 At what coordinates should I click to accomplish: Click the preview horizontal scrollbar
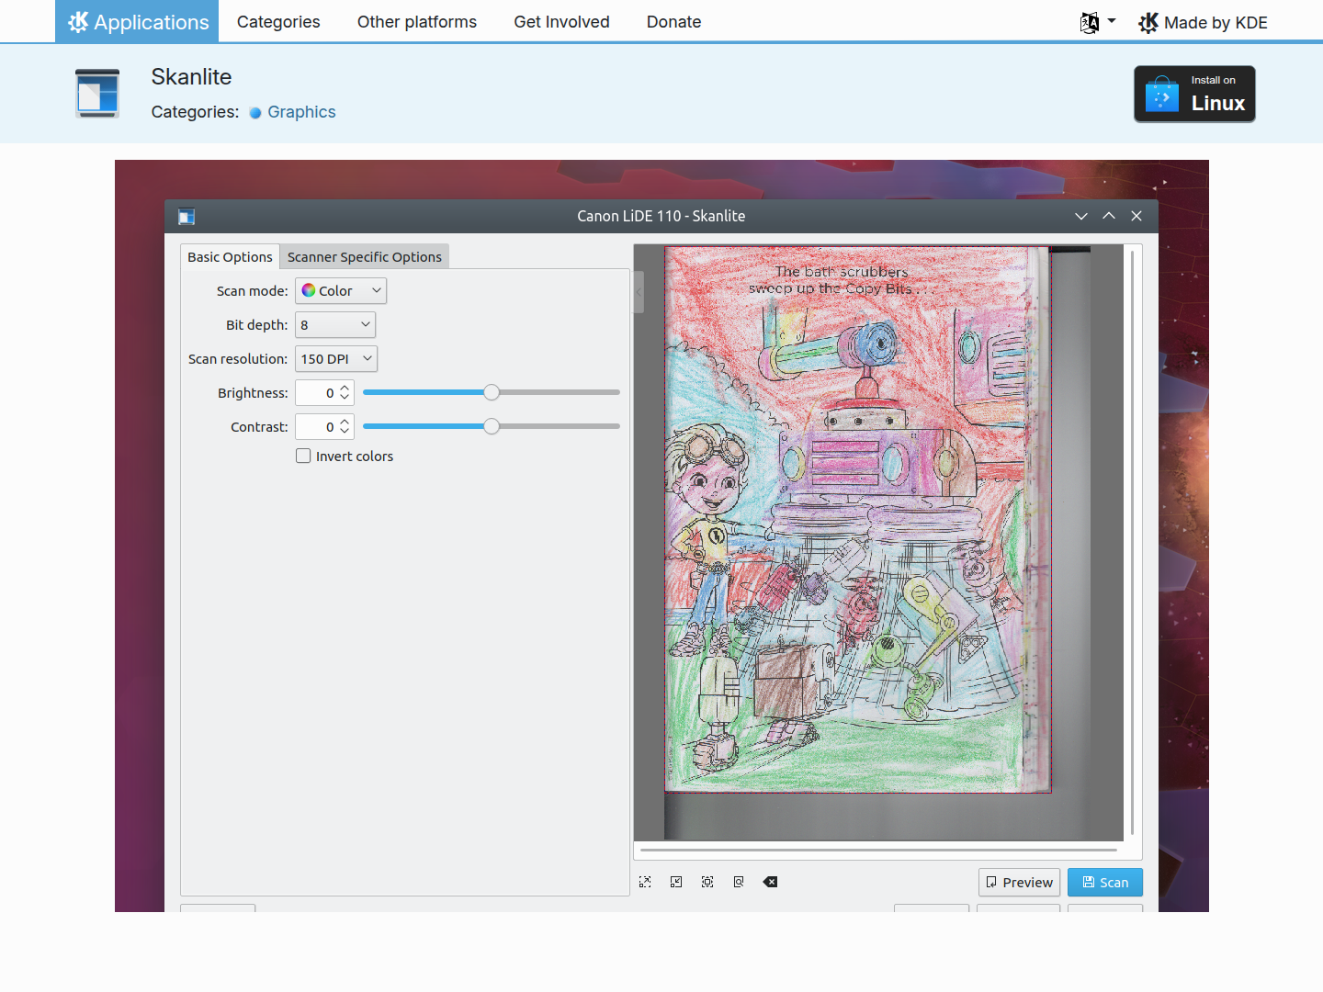coord(878,851)
